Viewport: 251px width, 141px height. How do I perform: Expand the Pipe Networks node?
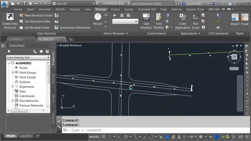13,101
